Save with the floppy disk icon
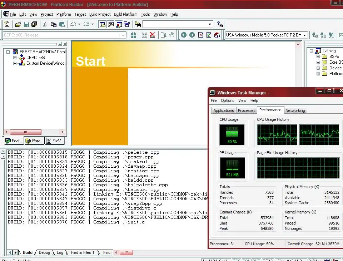Screen dimensions: 343x261 26,24
